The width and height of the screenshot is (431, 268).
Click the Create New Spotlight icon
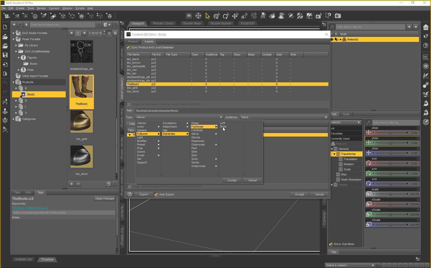44,16
